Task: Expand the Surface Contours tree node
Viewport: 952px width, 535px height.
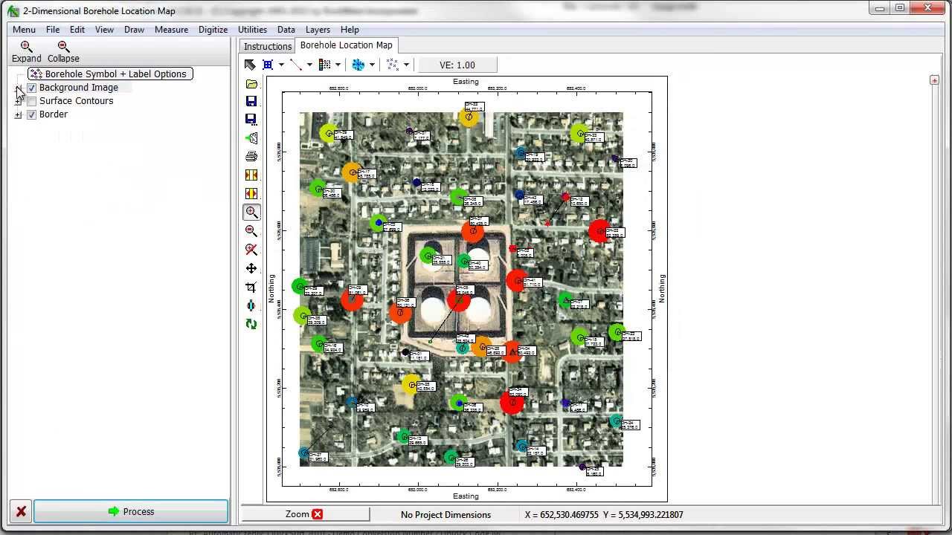Action: click(x=18, y=101)
